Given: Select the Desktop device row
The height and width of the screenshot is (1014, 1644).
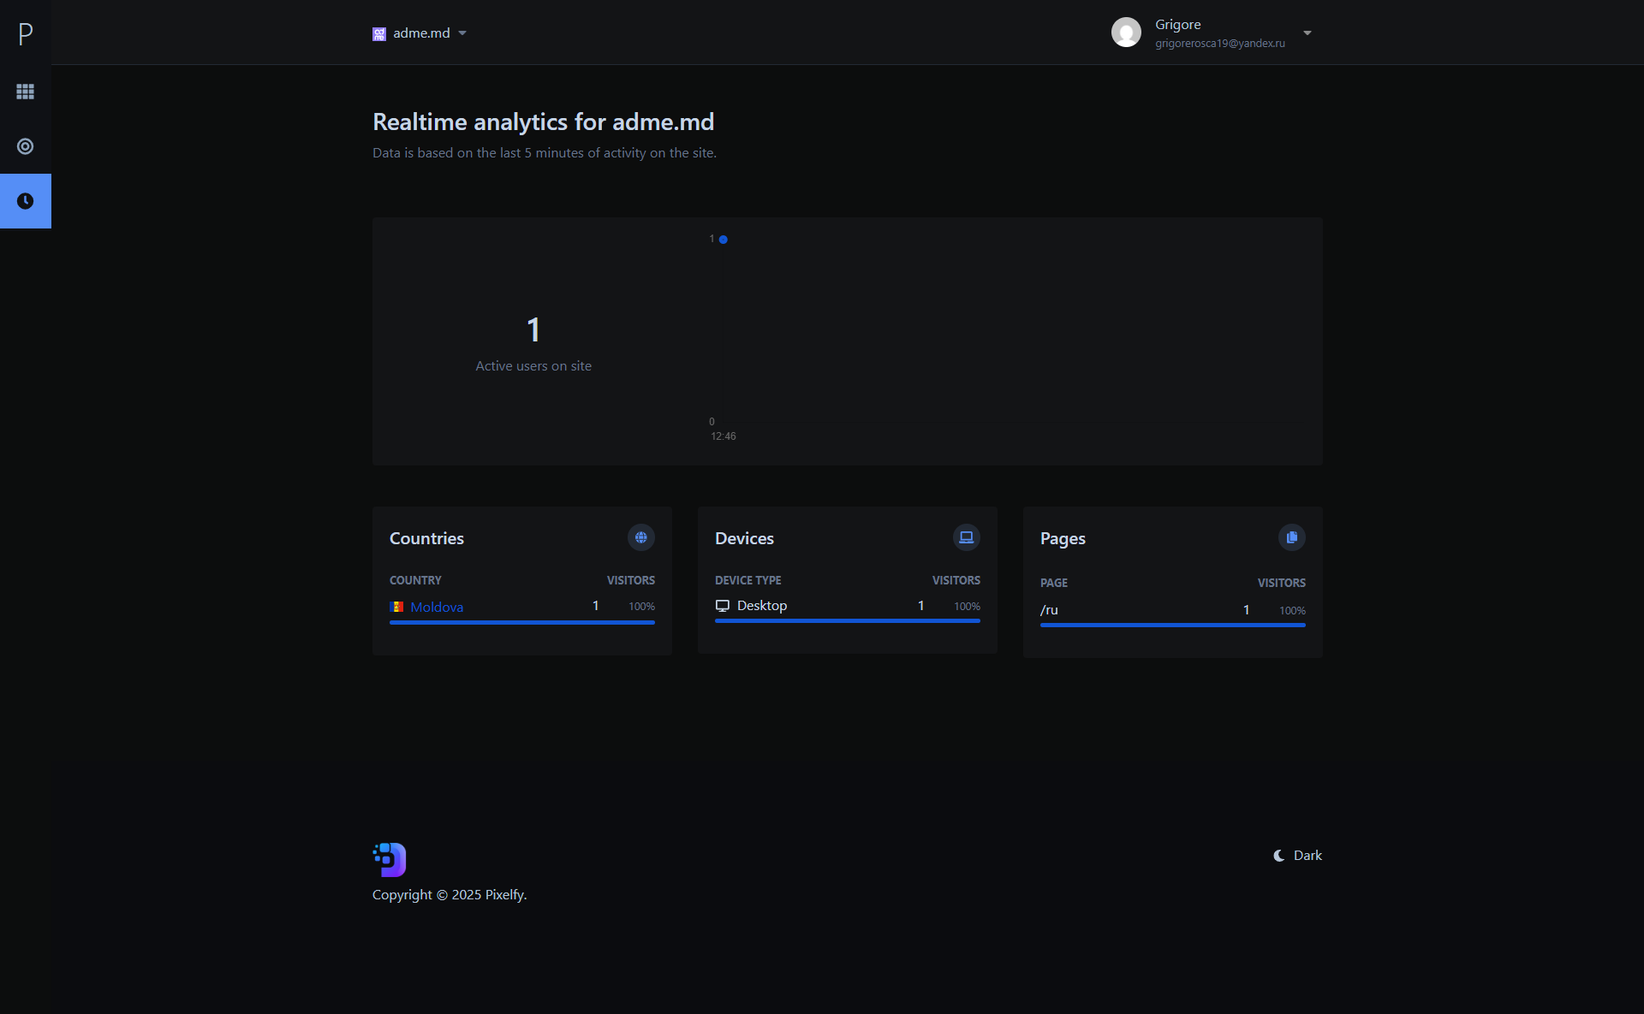Looking at the screenshot, I should pyautogui.click(x=761, y=606).
